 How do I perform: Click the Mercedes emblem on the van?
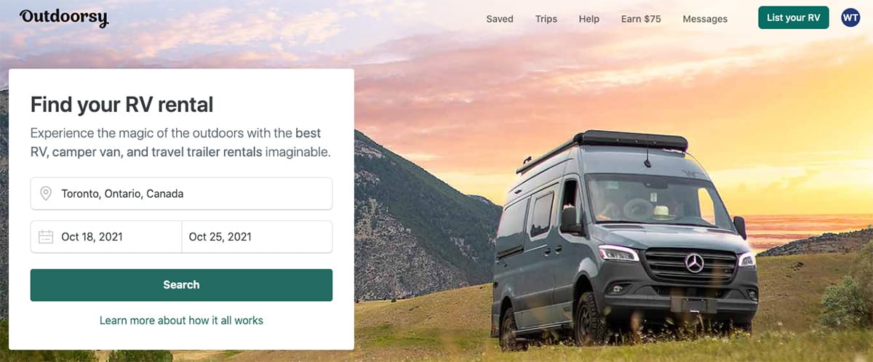pyautogui.click(x=694, y=262)
